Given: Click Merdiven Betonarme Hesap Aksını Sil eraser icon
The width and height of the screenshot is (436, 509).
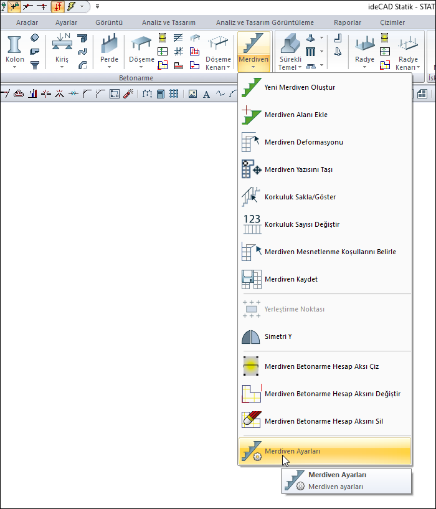Looking at the screenshot, I should pyautogui.click(x=251, y=421).
